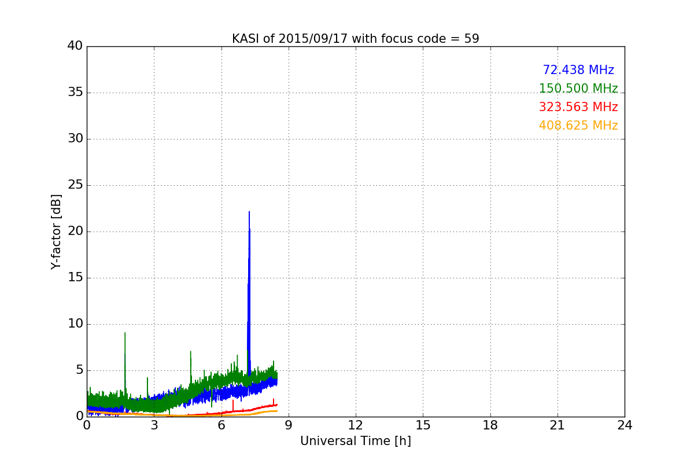The width and height of the screenshot is (694, 463).
Task: Click the y-axis tick value 25
Action: 75,185
